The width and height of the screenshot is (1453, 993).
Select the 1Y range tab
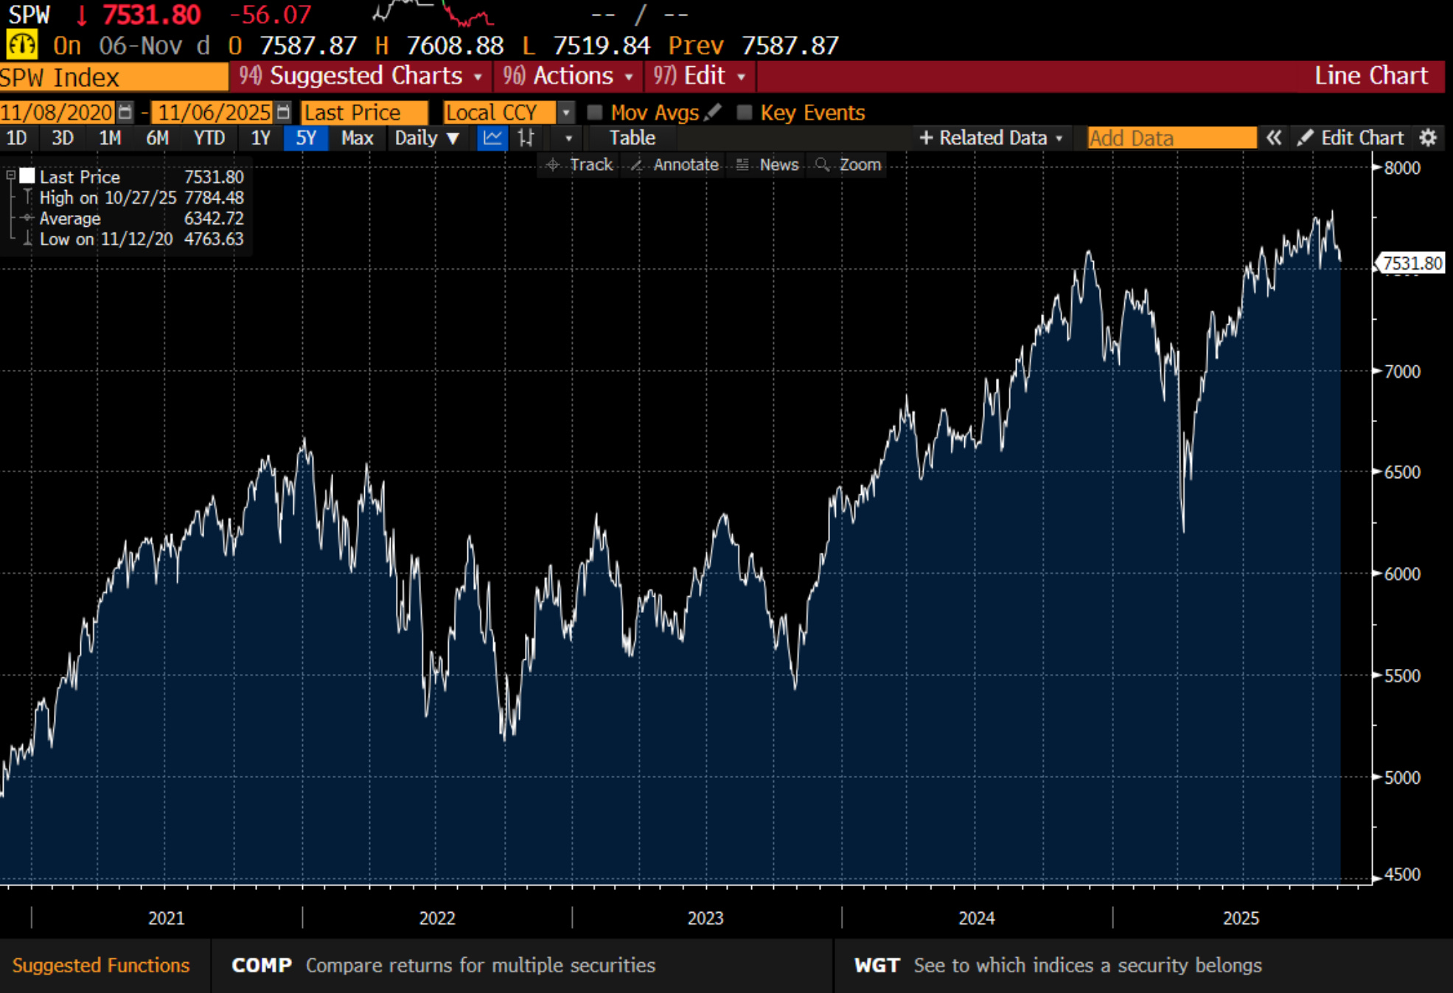tap(260, 138)
